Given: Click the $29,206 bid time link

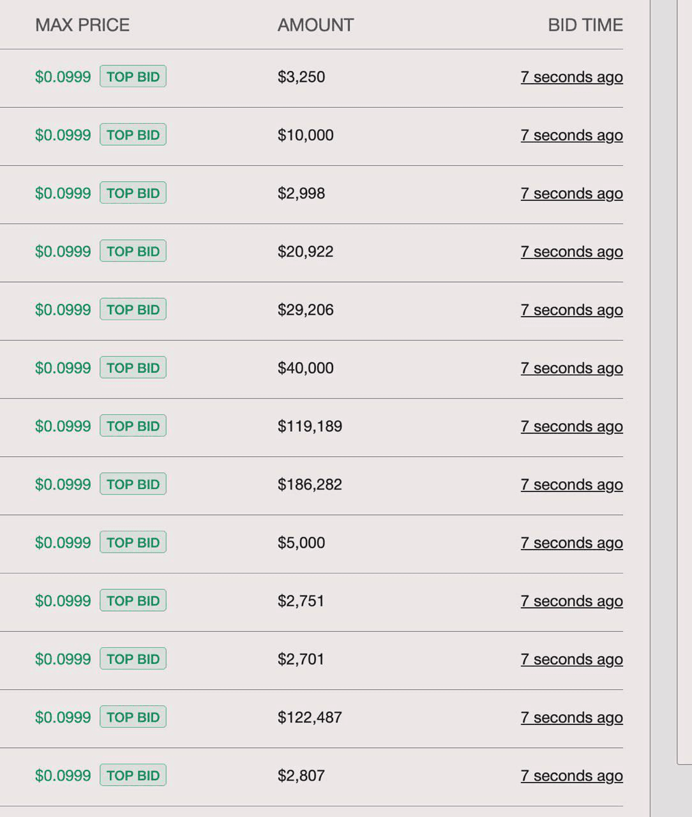Looking at the screenshot, I should pyautogui.click(x=571, y=310).
